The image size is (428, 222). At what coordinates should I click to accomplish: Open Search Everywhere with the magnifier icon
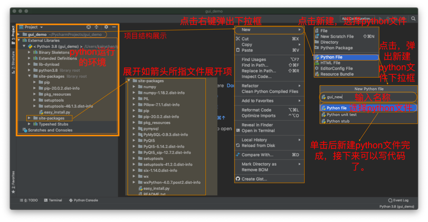413,18
